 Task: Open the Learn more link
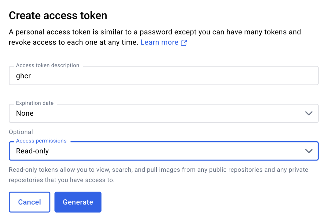(159, 42)
